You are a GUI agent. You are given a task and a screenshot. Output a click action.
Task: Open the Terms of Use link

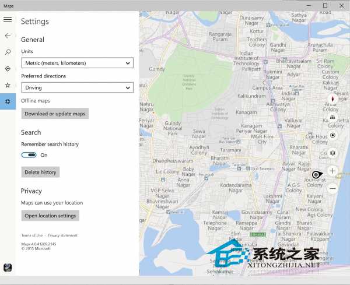coord(32,235)
